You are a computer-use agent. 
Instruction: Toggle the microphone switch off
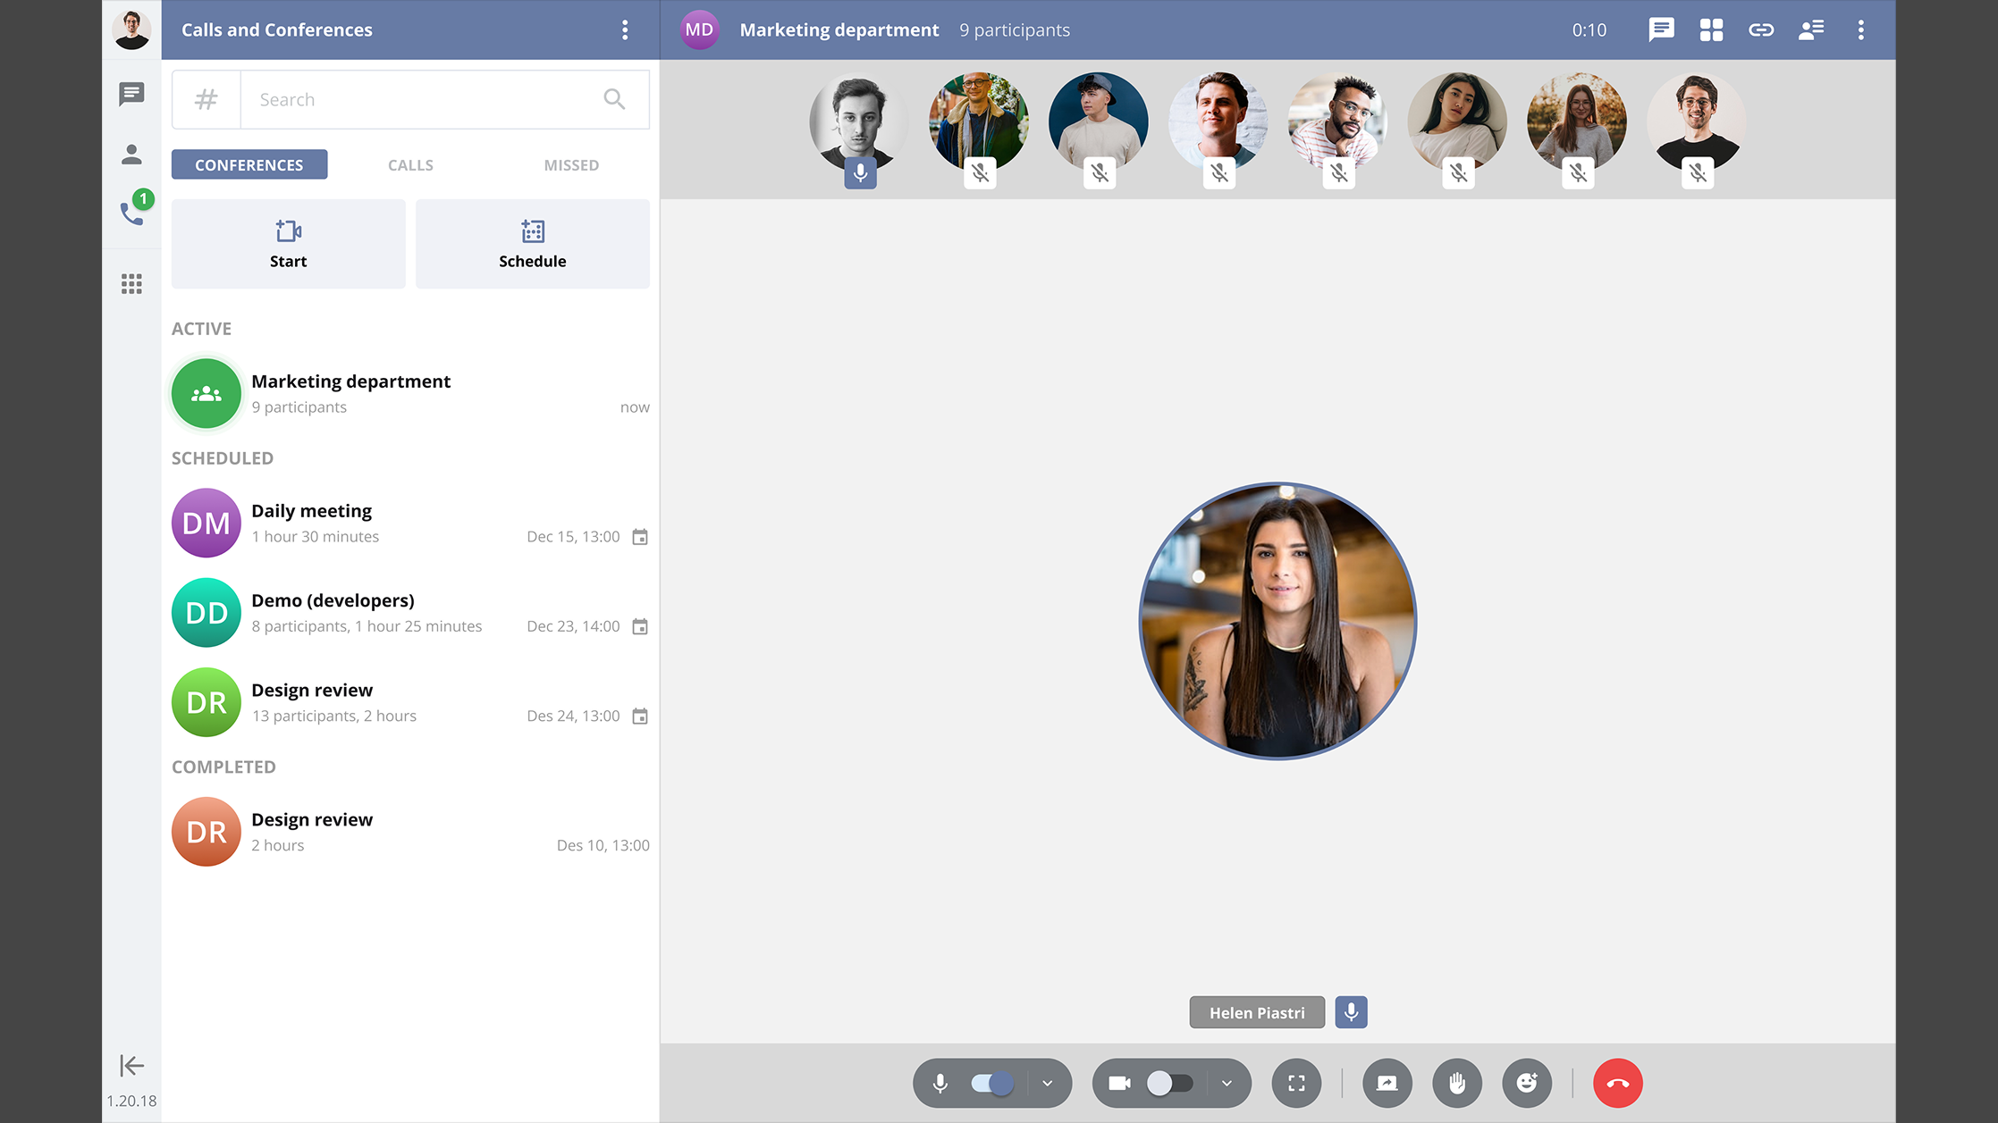[992, 1084]
